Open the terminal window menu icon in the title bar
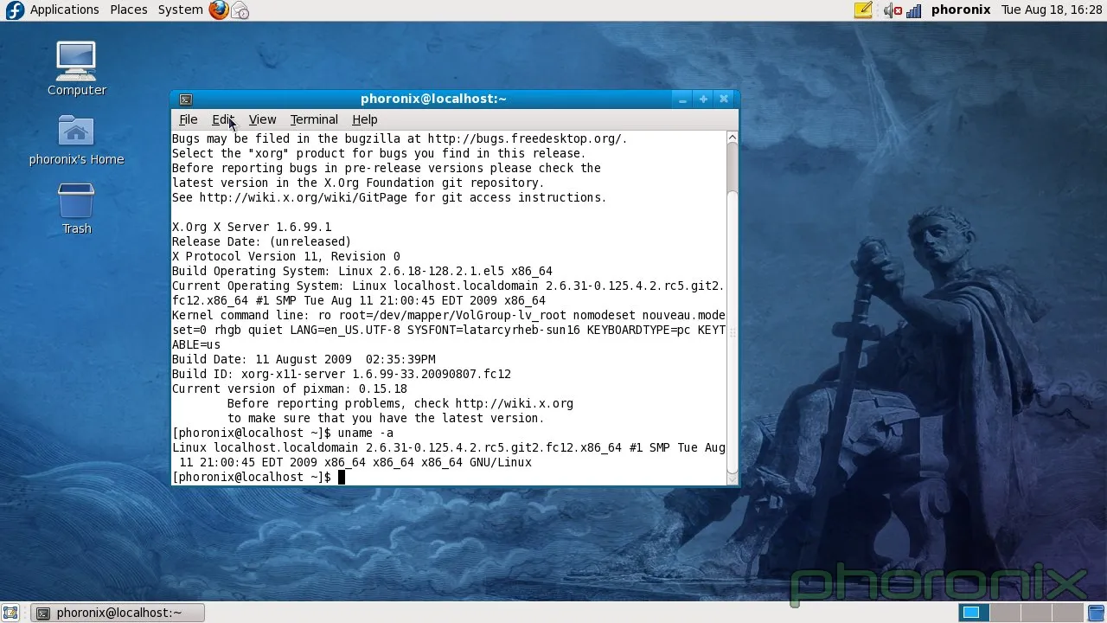The width and height of the screenshot is (1107, 623). [185, 99]
